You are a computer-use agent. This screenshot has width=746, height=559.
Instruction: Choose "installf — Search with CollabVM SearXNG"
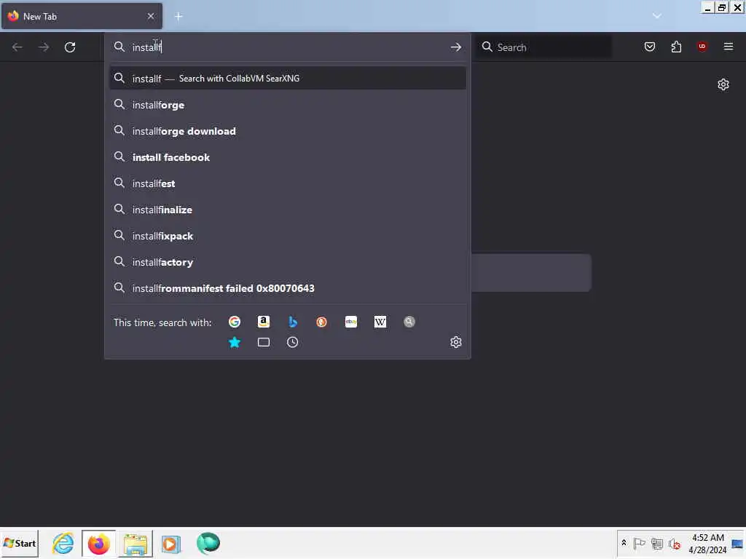287,79
